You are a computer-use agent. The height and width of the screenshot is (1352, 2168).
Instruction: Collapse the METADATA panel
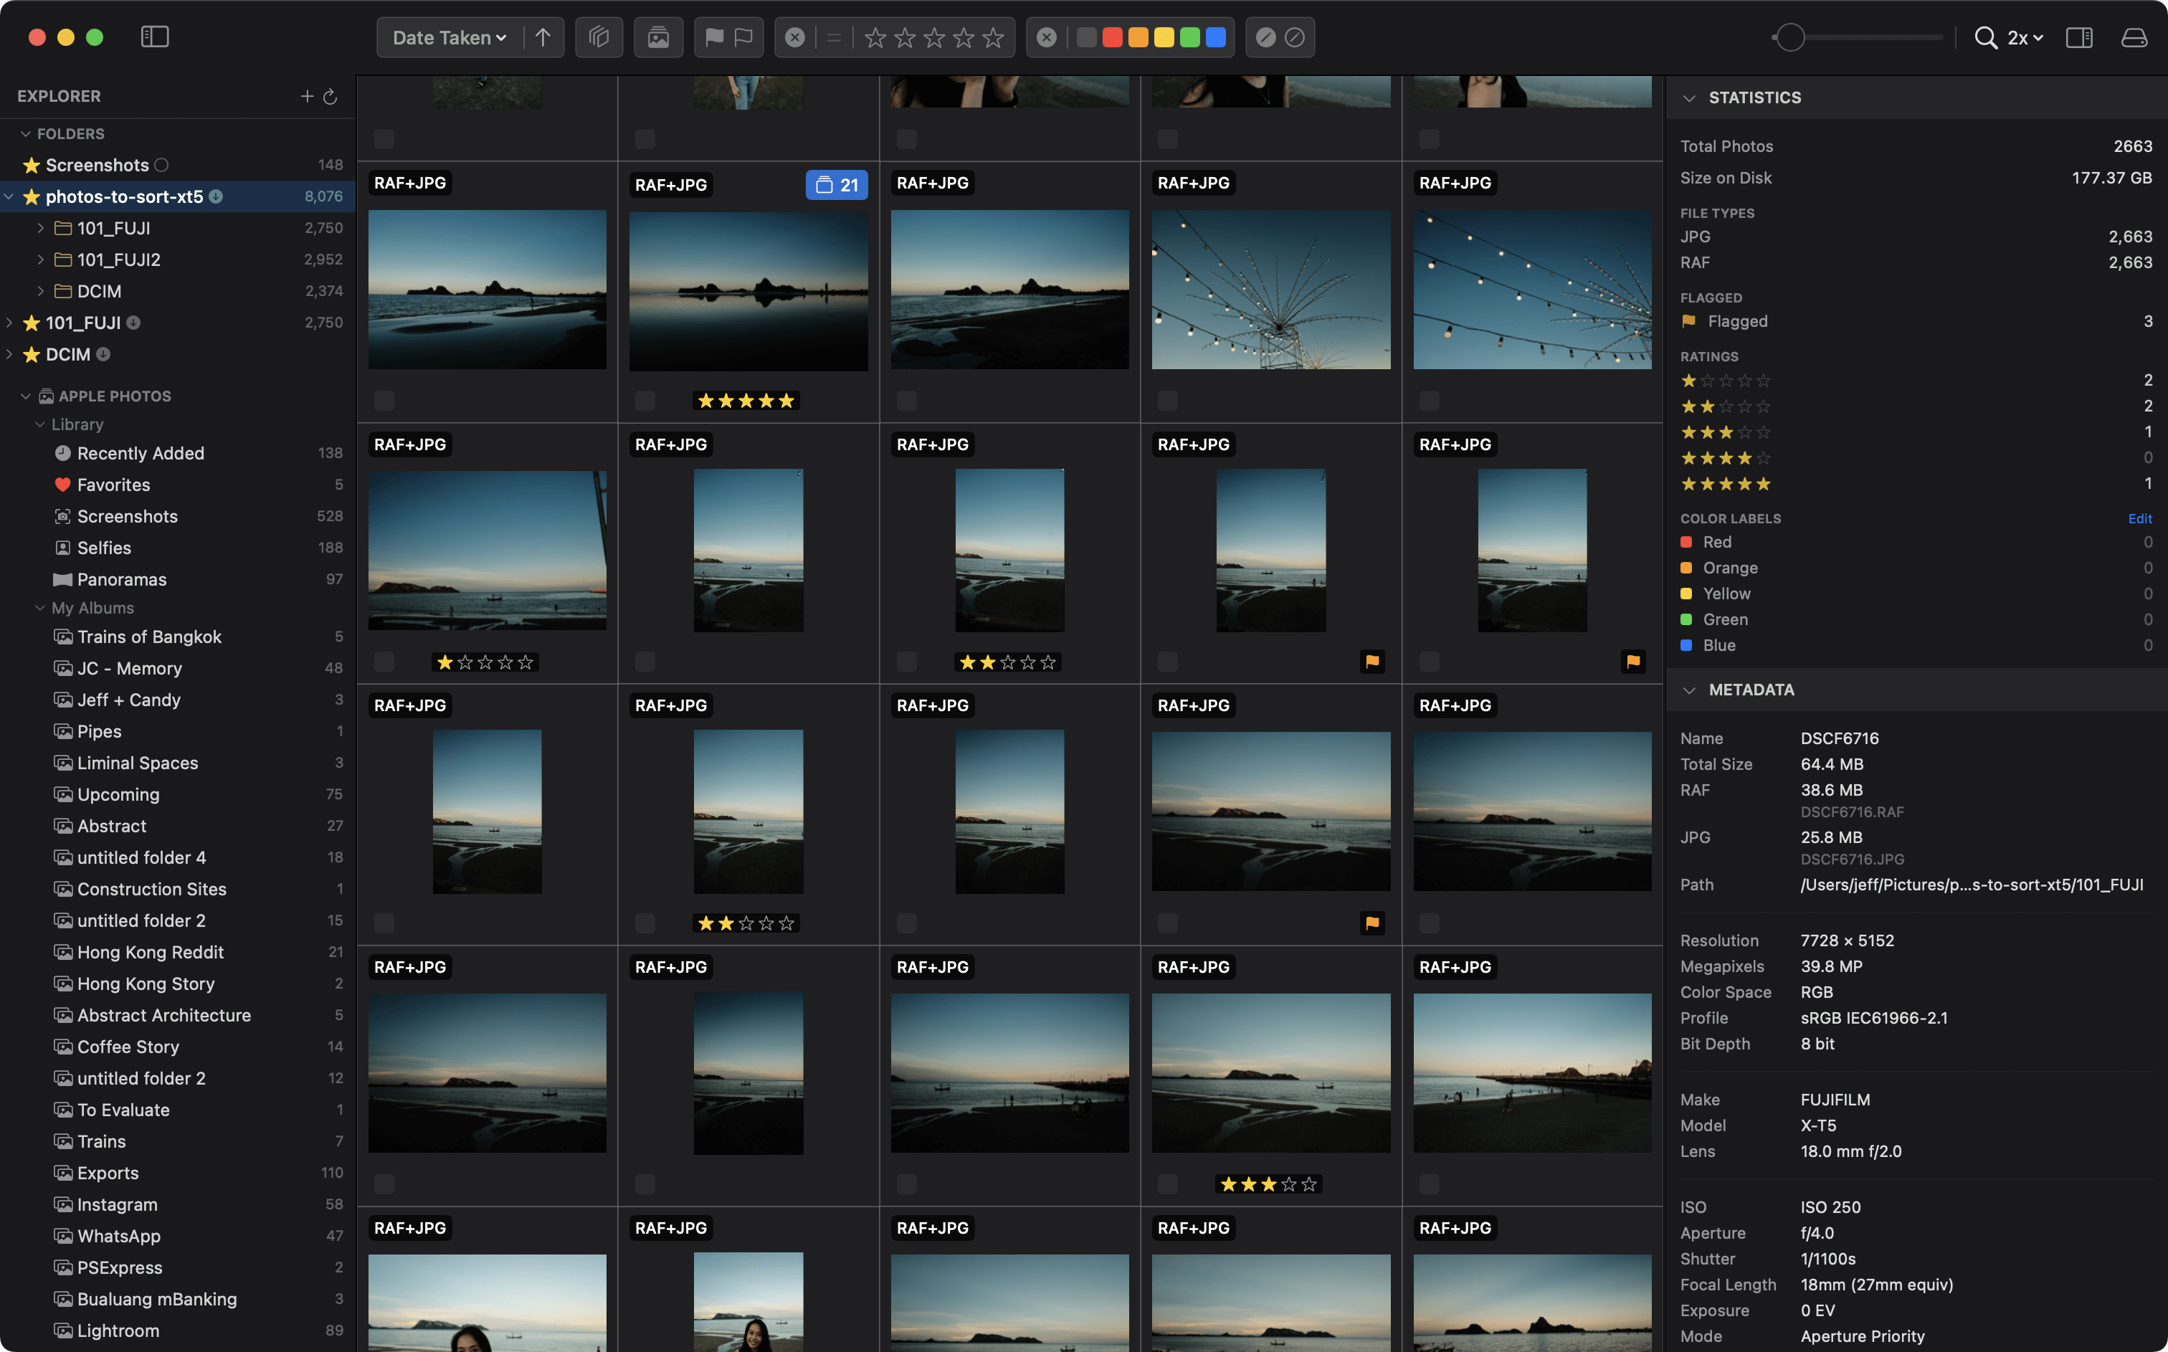click(x=1689, y=690)
